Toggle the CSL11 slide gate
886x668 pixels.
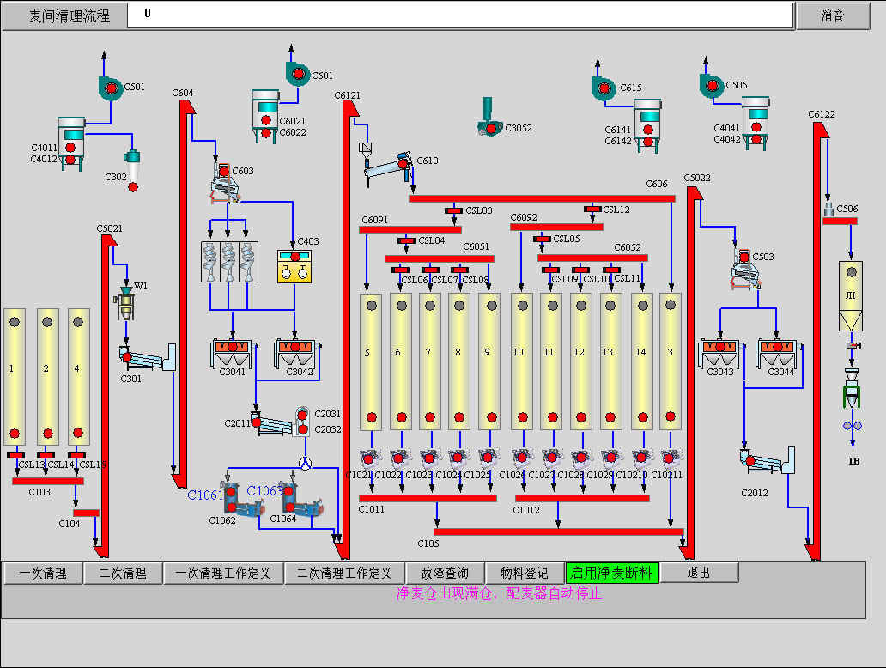click(611, 270)
